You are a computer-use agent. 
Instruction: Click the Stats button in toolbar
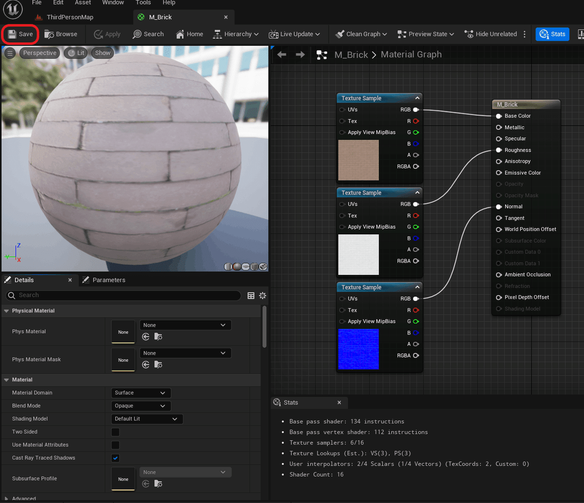pos(552,34)
